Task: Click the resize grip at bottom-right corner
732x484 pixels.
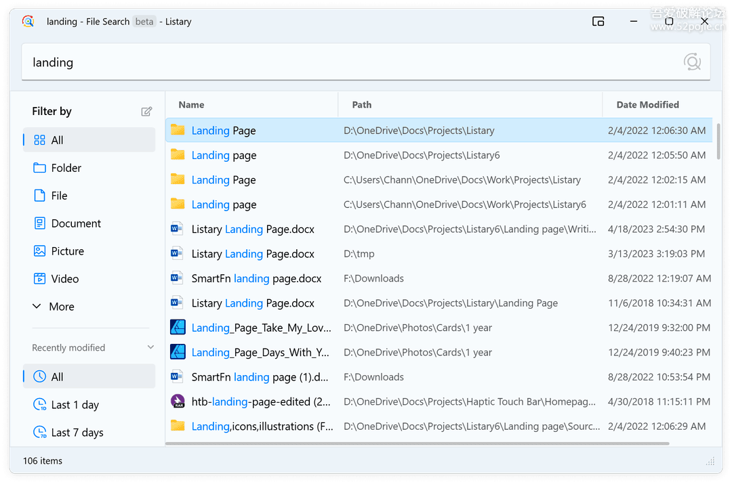Action: pyautogui.click(x=710, y=461)
